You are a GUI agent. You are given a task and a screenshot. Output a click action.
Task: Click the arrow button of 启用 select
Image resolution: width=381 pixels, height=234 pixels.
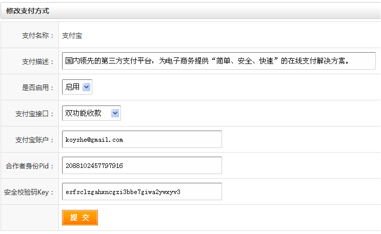86,87
